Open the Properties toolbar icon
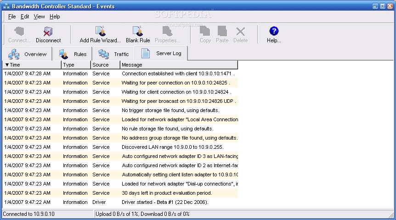The width and height of the screenshot is (396, 220). point(167,34)
